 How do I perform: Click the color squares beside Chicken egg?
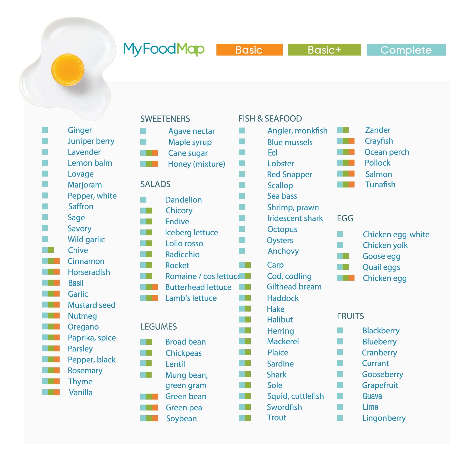click(x=346, y=278)
